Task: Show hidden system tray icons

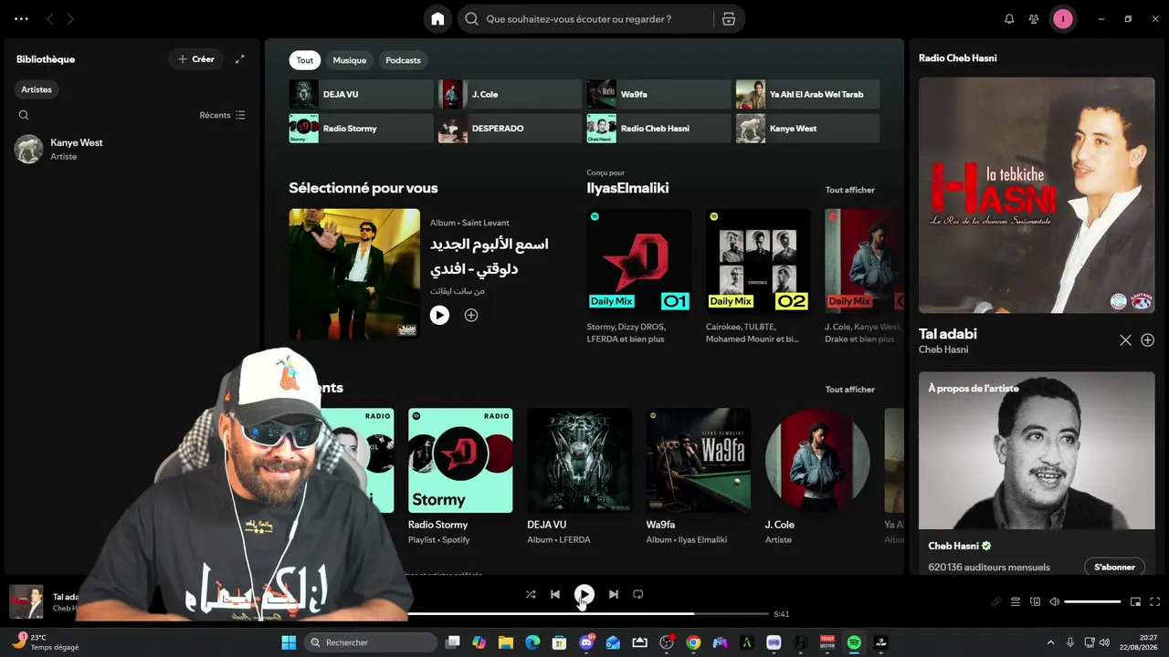Action: (x=1050, y=642)
